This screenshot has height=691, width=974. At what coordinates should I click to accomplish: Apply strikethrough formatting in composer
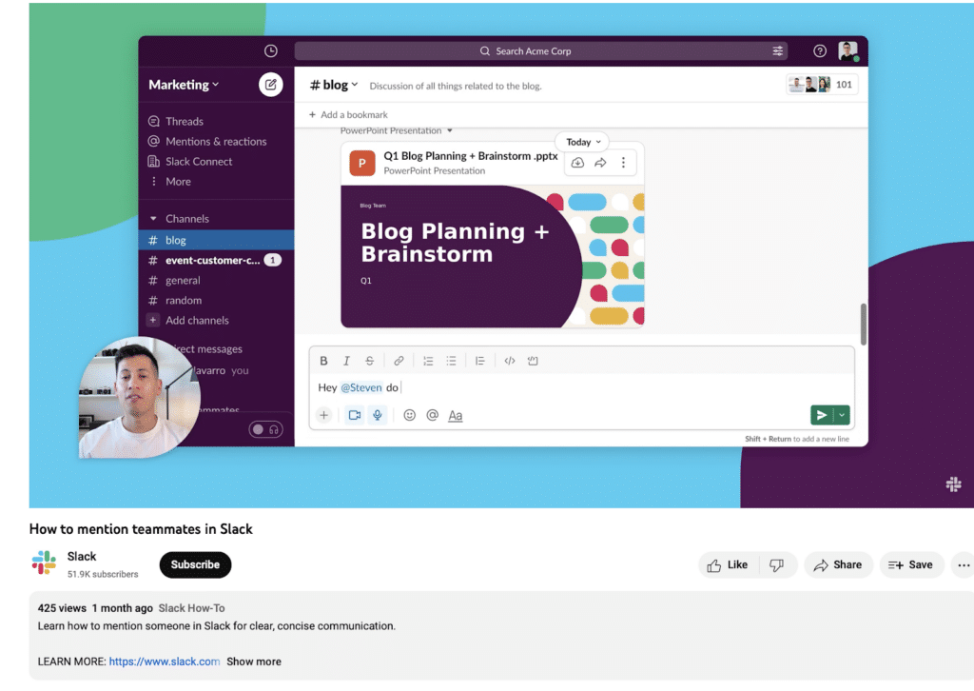point(370,361)
